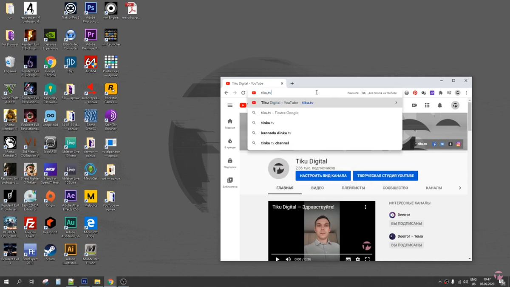Click the Pinterest extension icon in Chrome
This screenshot has width=510, height=287.
point(415,93)
